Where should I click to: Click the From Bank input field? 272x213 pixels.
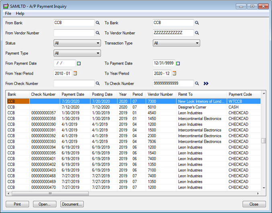[x=74, y=23]
